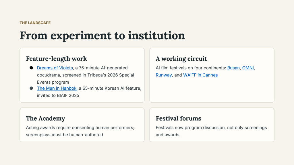Click the bullet beside The Man in Hanbok
The width and height of the screenshot is (294, 165).
31,88
